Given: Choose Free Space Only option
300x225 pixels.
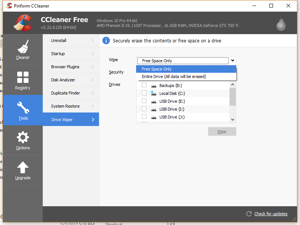Looking at the screenshot, I should coord(186,69).
